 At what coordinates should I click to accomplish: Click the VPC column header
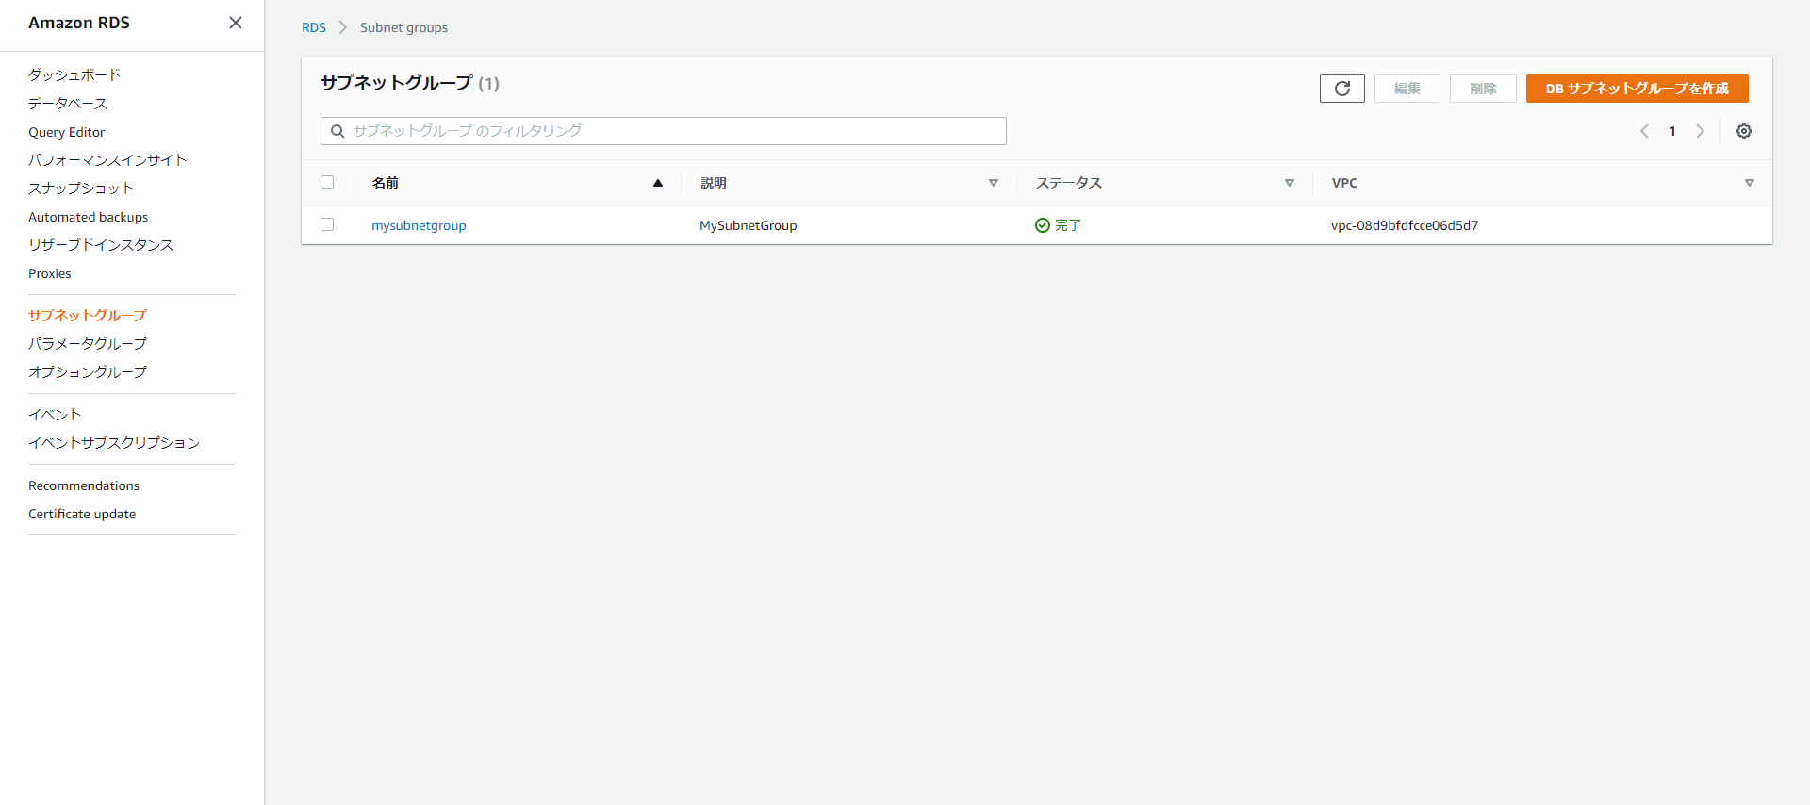(x=1344, y=183)
